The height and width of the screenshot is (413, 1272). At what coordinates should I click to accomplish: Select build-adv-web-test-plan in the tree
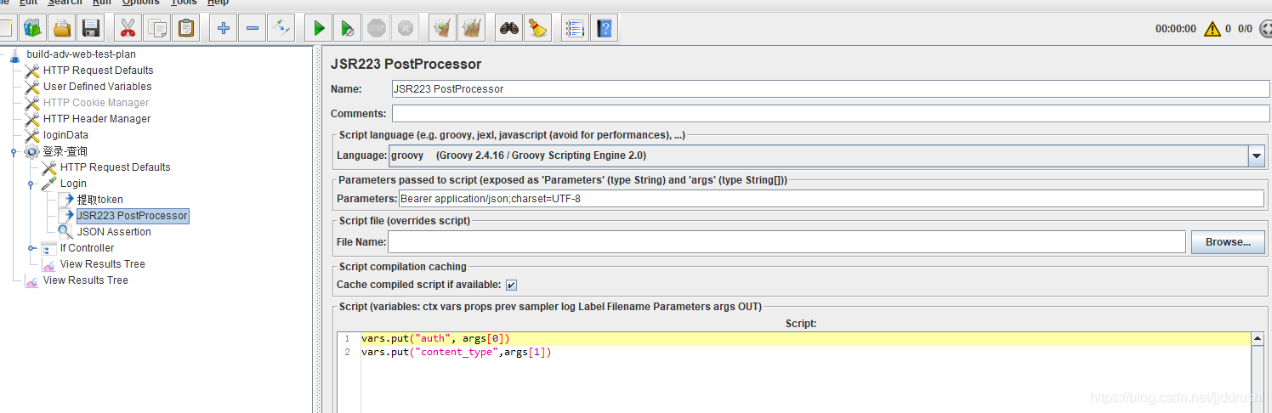pyautogui.click(x=81, y=54)
